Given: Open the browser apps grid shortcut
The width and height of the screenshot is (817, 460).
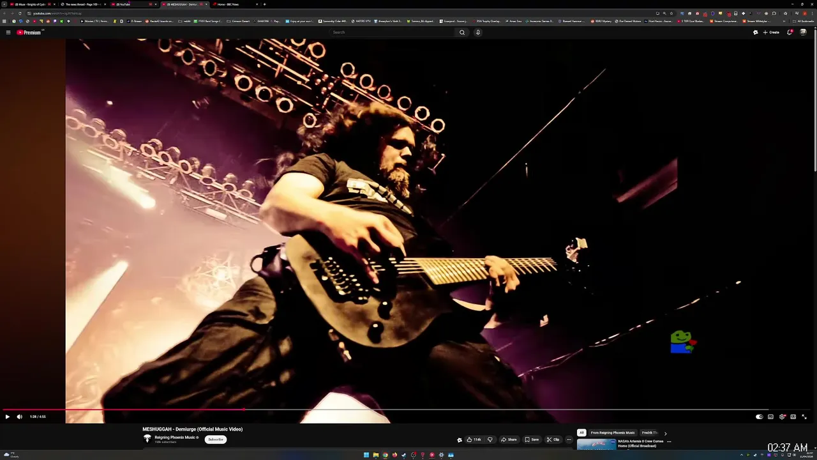Looking at the screenshot, I should pyautogui.click(x=6, y=21).
